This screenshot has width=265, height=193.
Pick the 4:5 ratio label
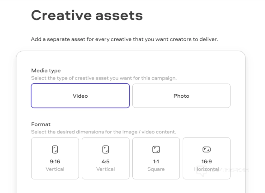[x=105, y=162]
